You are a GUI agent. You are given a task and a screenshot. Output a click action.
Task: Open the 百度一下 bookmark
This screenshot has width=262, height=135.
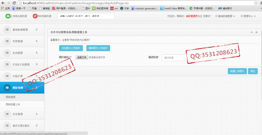click(x=19, y=8)
